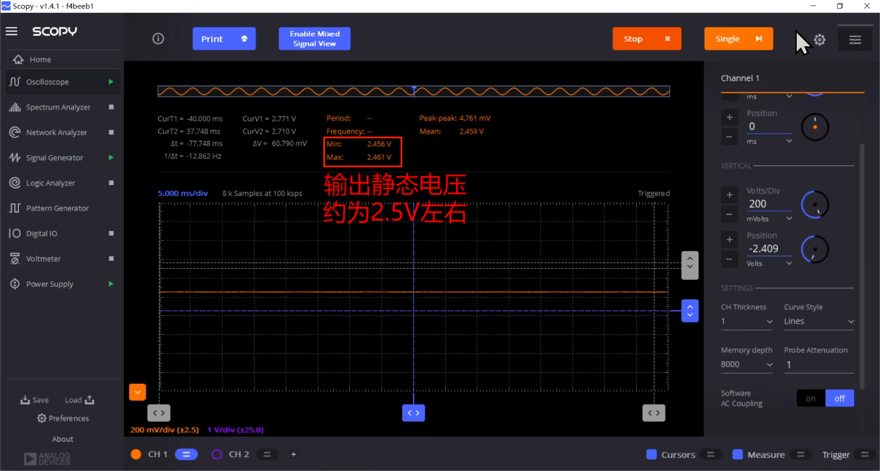Click the orange Stop button
The height and width of the screenshot is (471, 880).
coord(647,39)
